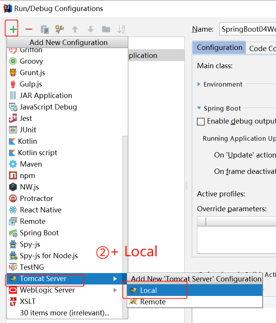Click the 'Running Application Update' text
276x323 pixels.
coord(239,139)
